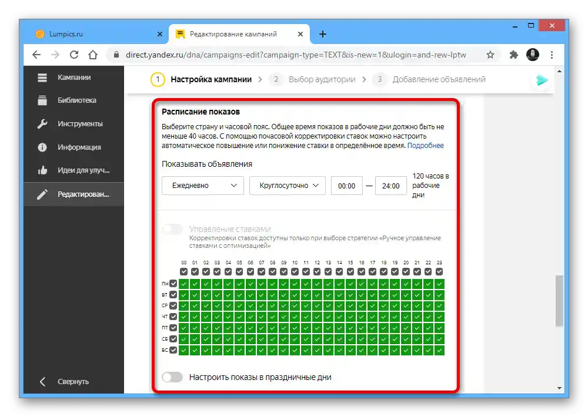The width and height of the screenshot is (588, 417).
Task: Uncheck the hour 09 column checkbox
Action: click(x=284, y=271)
